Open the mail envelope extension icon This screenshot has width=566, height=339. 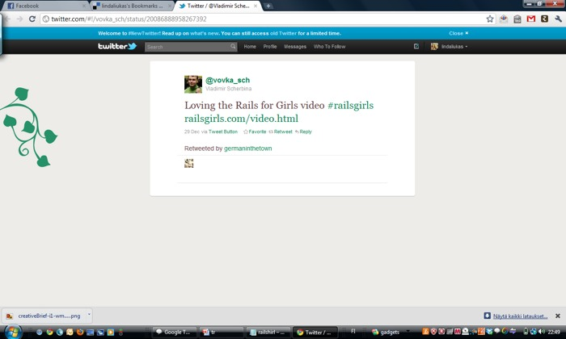[504, 19]
